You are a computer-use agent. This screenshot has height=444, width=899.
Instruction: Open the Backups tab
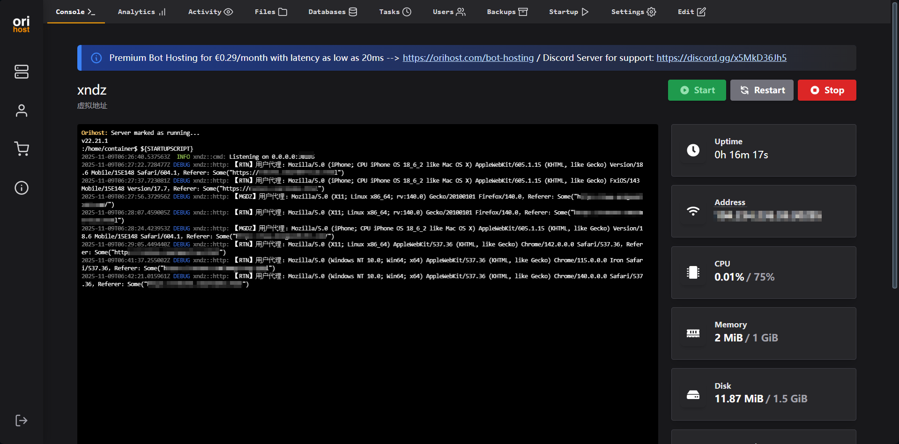507,12
